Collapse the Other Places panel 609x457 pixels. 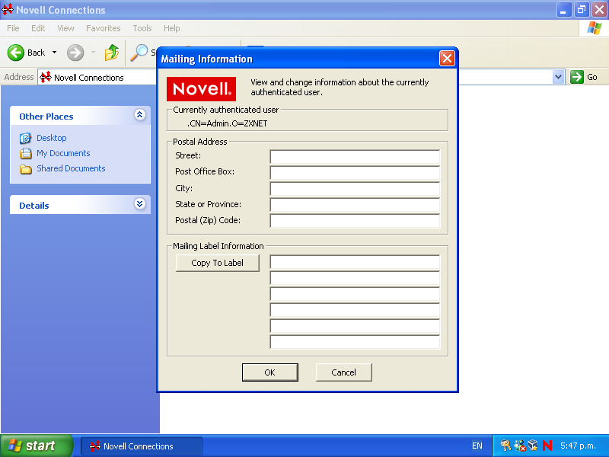pos(140,115)
